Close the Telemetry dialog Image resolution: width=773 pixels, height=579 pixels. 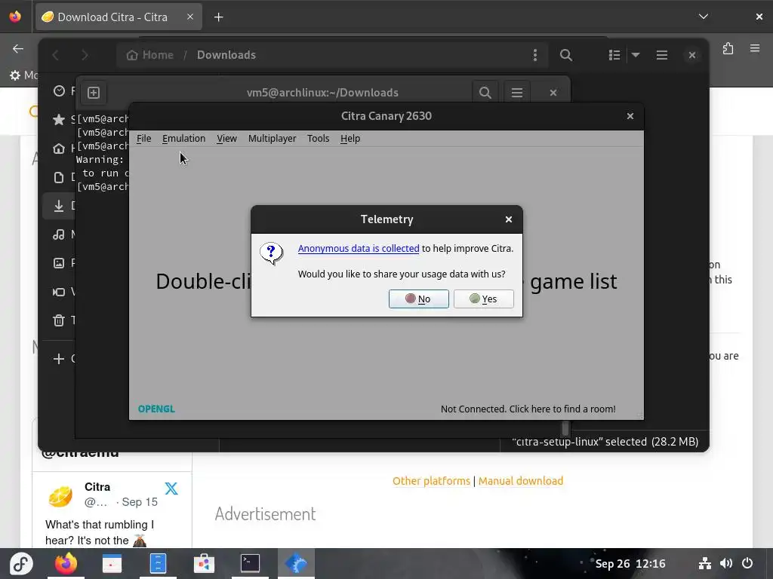[x=509, y=219]
